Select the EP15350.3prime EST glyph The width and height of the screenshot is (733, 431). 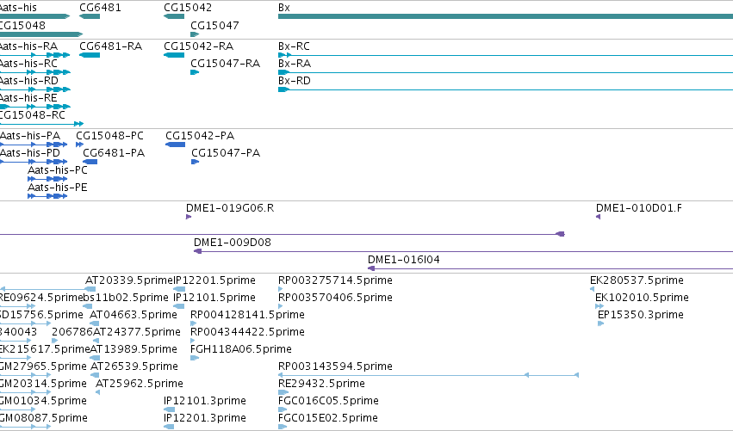[x=600, y=323]
